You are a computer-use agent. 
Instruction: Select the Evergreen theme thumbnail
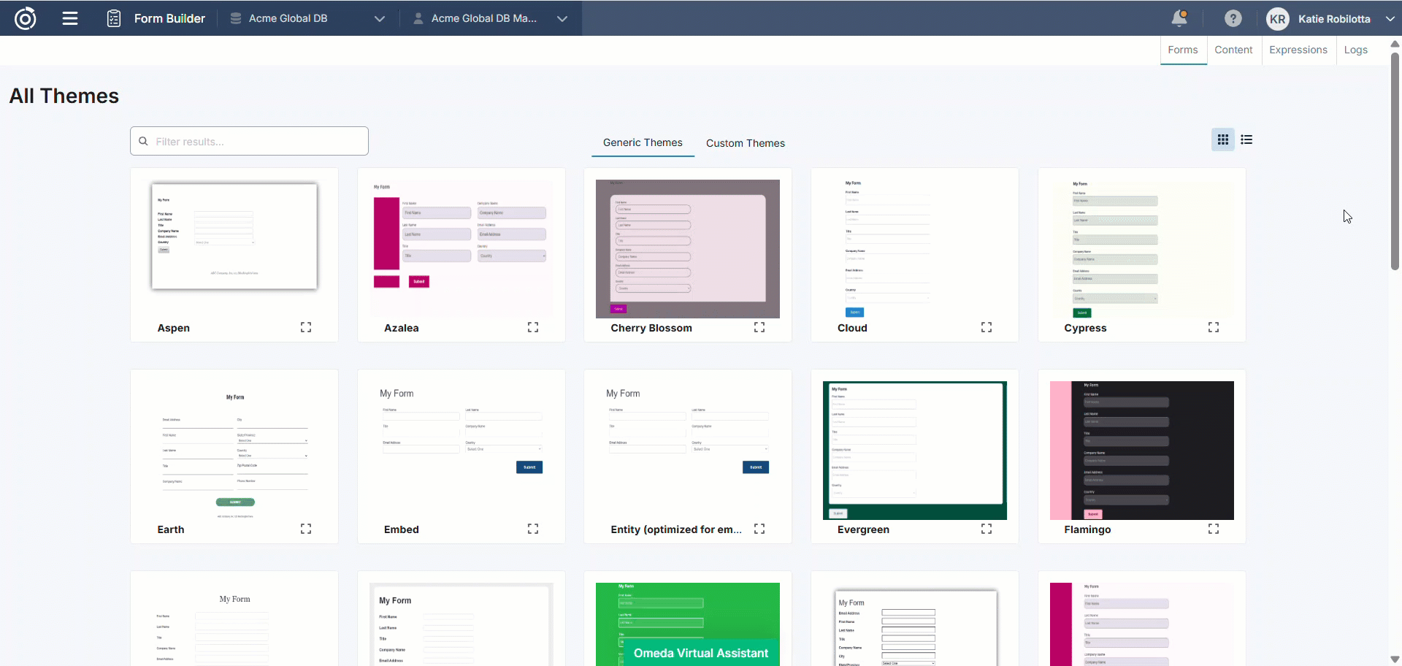pos(914,450)
